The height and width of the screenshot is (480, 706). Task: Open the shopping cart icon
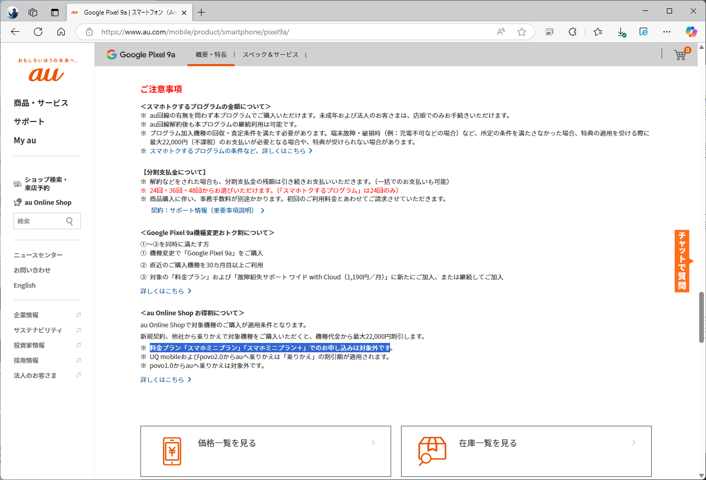(680, 54)
